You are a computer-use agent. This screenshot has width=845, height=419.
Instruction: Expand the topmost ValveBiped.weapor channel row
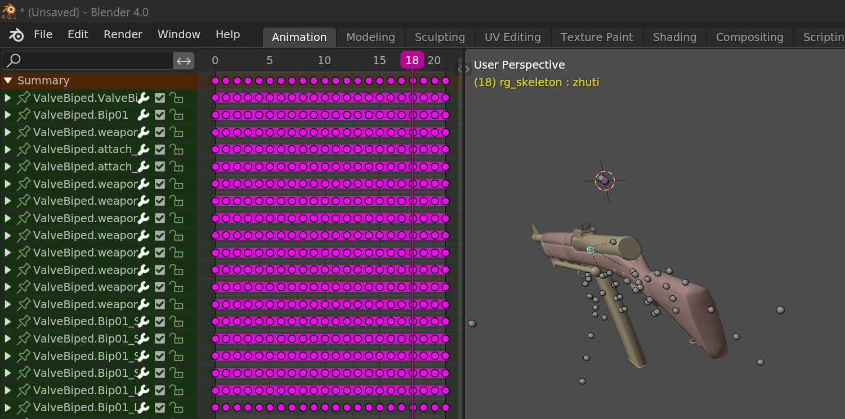[8, 132]
